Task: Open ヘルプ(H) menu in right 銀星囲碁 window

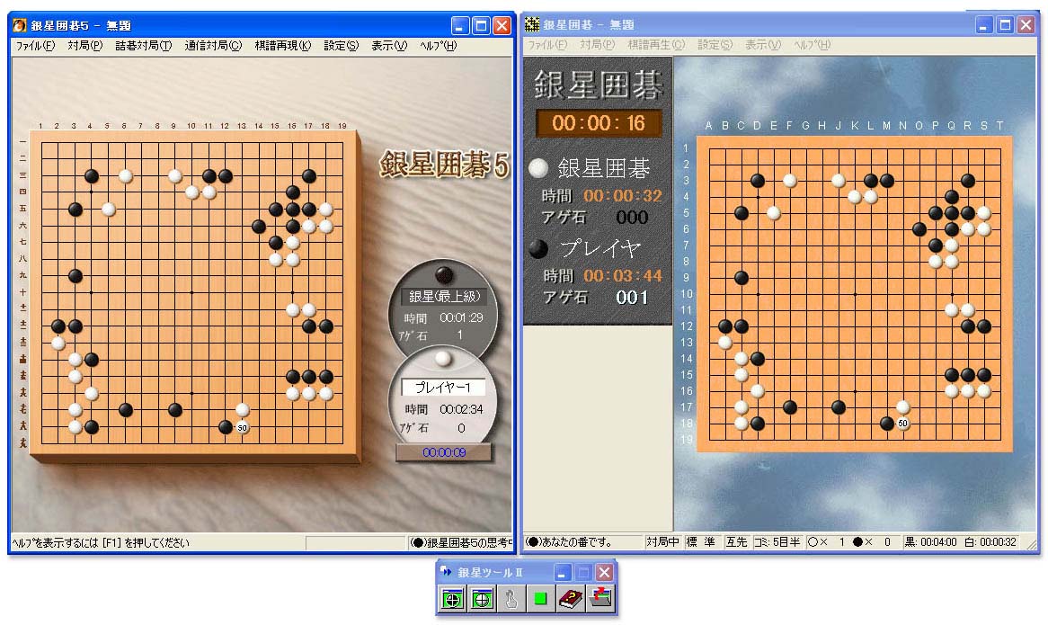Action: pos(813,45)
